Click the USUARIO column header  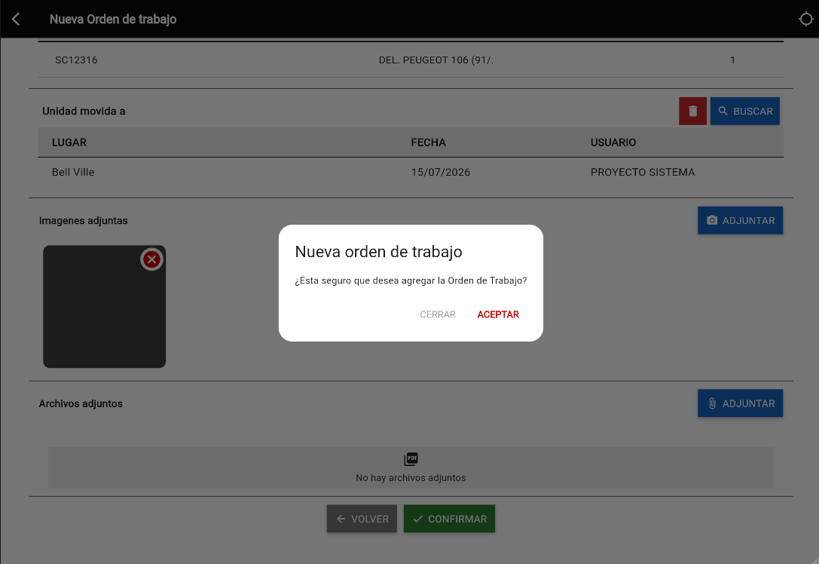[x=613, y=143]
